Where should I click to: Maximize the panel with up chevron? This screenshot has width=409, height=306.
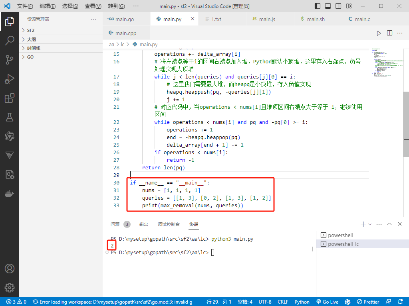389,224
